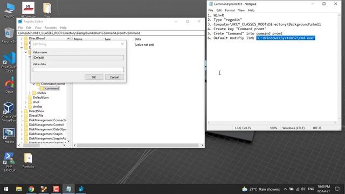Open the volume control in tray
Screen dimensions: 345x194
click(303, 189)
